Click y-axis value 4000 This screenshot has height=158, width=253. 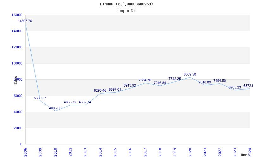18,112
